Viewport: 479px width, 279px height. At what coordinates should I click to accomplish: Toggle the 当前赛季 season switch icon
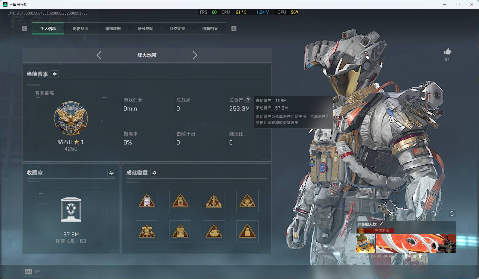click(x=54, y=74)
